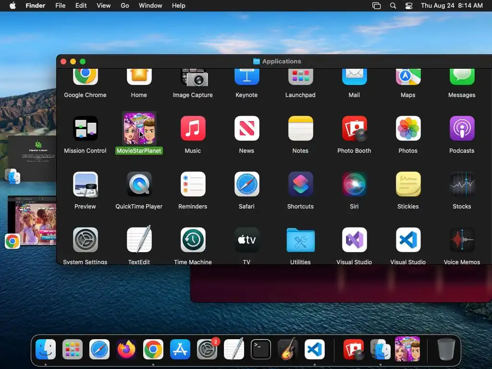Open the Preview app icon

click(x=85, y=184)
